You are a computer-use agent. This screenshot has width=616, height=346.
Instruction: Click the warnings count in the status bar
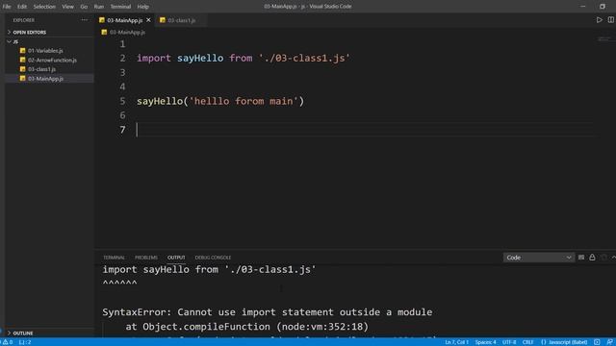(9, 342)
